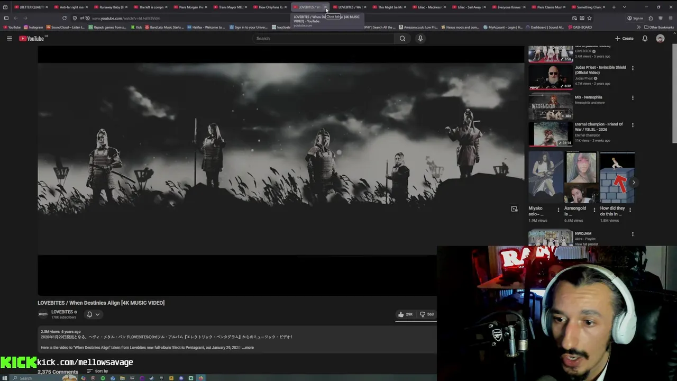Reload the page with the refresh icon
677x381 pixels.
coord(65,18)
